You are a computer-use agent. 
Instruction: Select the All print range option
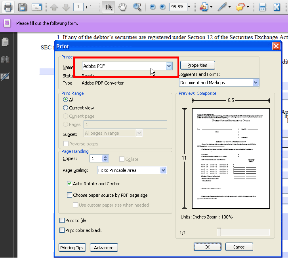click(65, 100)
